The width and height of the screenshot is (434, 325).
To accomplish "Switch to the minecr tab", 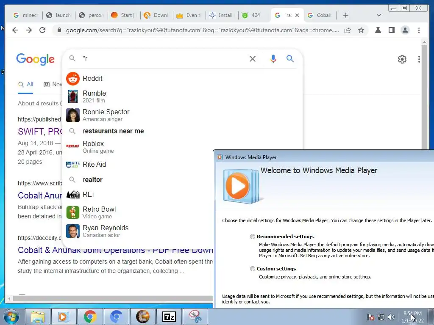I will [26, 15].
